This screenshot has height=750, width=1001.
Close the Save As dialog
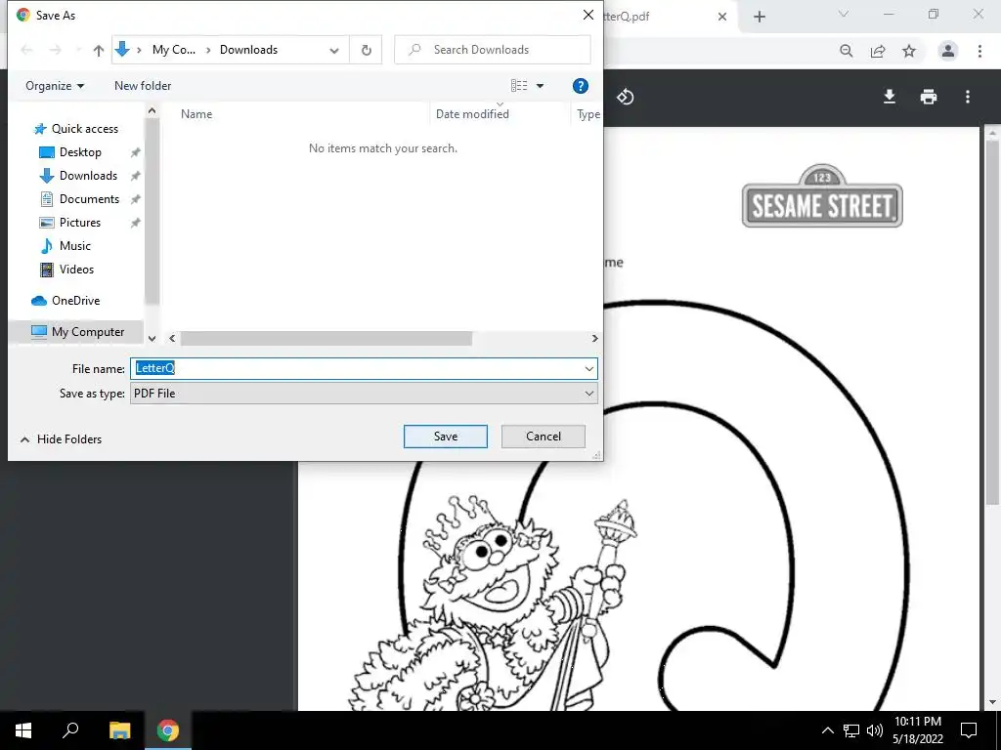point(588,15)
